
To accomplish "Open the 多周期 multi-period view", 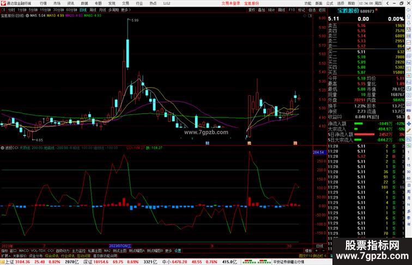I will click(113, 10).
